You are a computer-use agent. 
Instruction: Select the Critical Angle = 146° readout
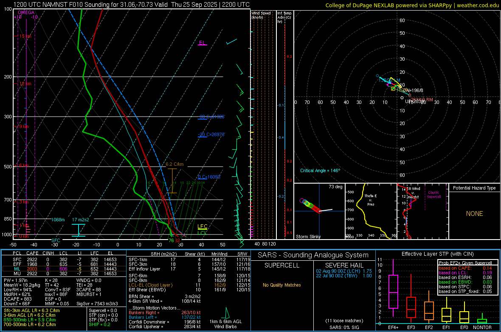320,170
